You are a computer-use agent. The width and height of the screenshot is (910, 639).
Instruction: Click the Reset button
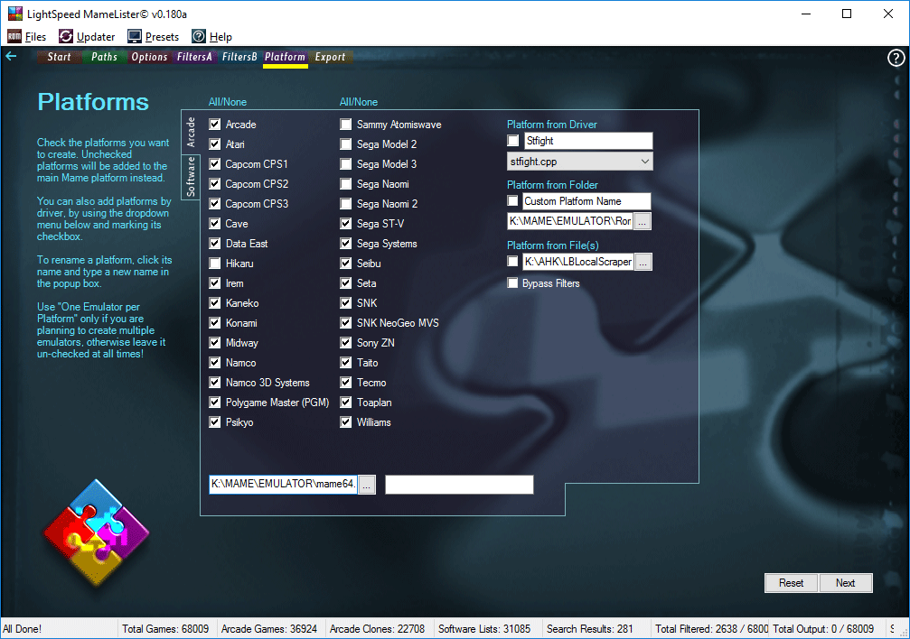791,583
